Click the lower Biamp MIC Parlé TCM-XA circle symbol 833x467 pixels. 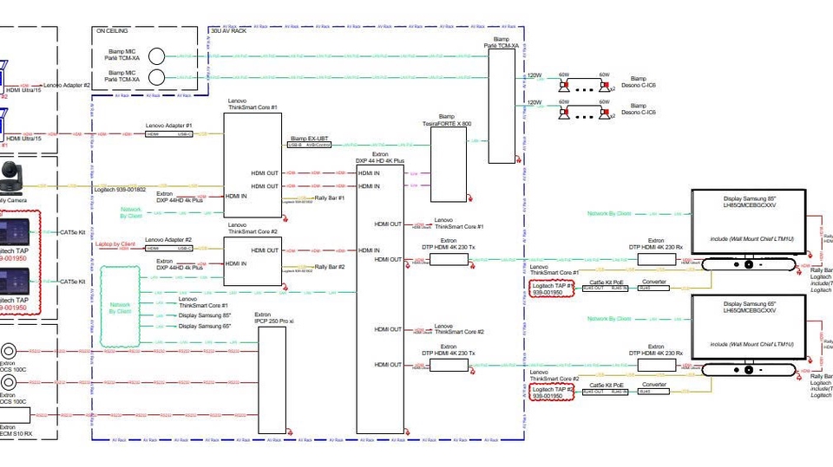[156, 77]
